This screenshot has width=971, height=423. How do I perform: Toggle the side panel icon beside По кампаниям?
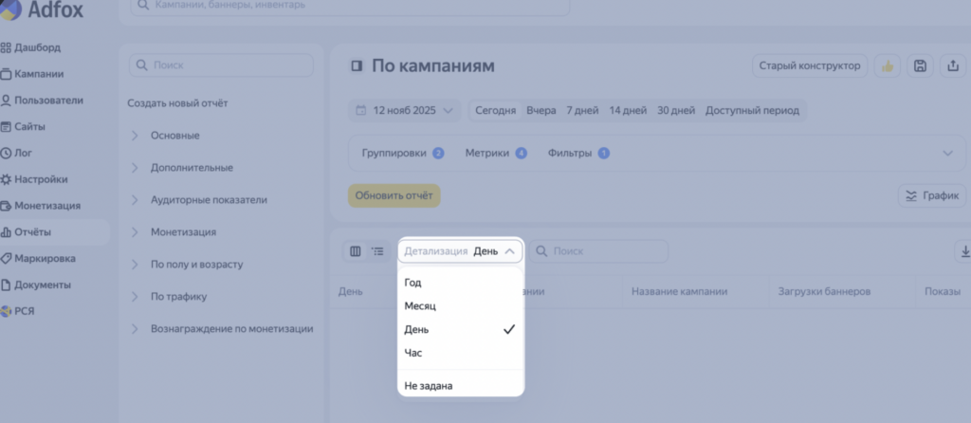[x=357, y=66]
